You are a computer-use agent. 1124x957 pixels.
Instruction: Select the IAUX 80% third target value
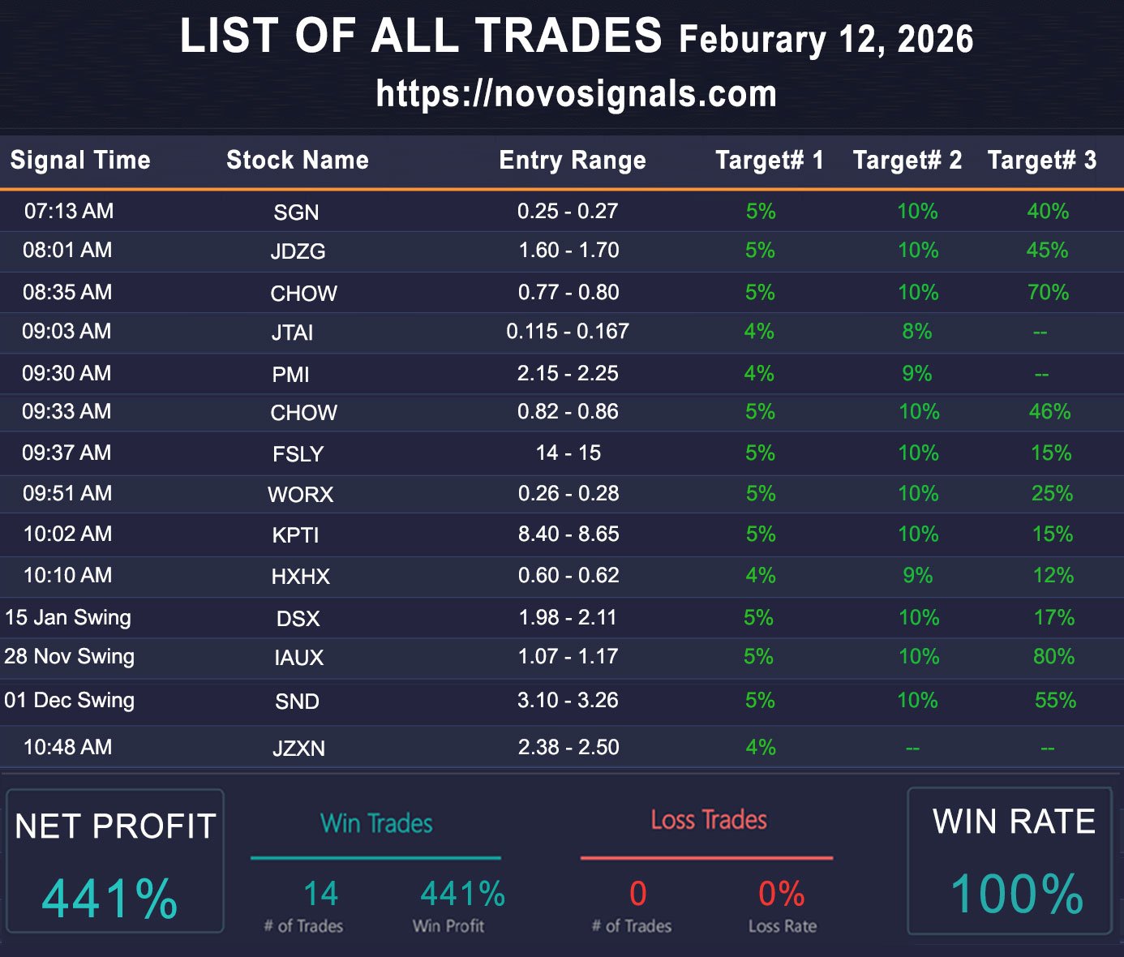click(1053, 657)
